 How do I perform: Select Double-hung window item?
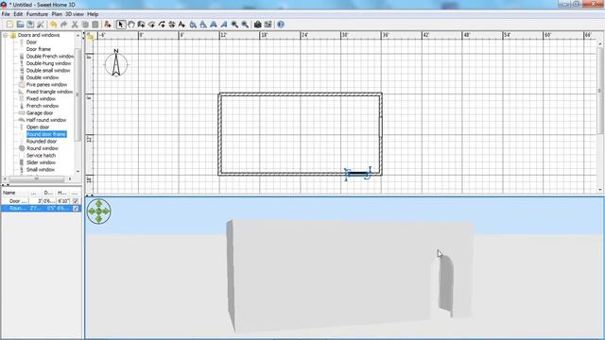tap(48, 63)
